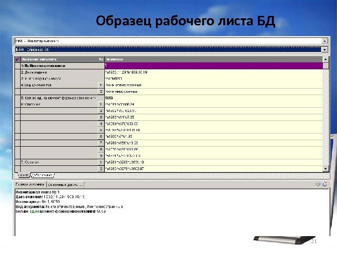Click the scroll down arrow of the table

pos(326,169)
